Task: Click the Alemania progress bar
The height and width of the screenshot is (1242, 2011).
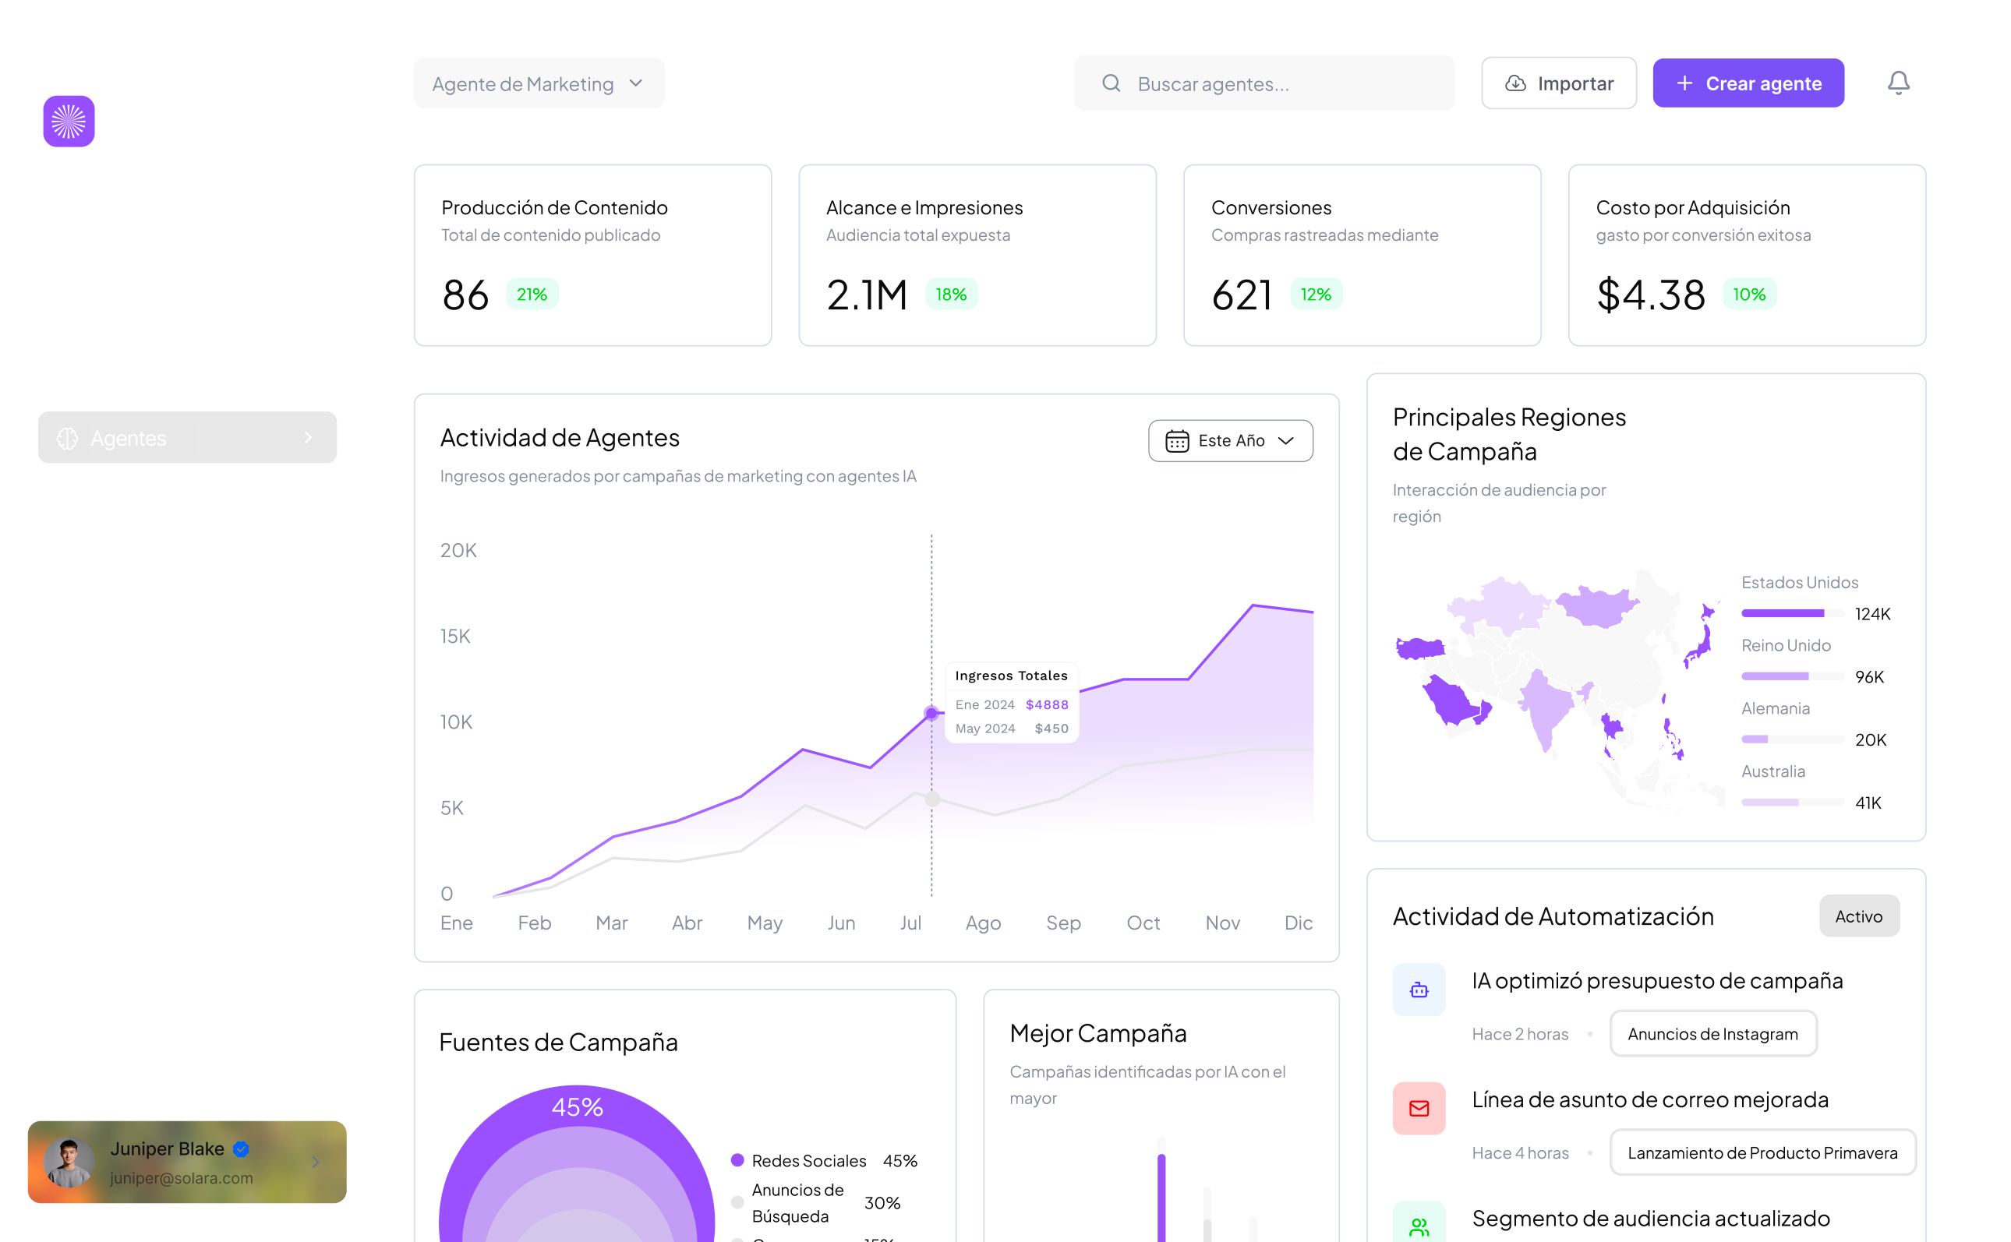Action: click(x=1793, y=739)
